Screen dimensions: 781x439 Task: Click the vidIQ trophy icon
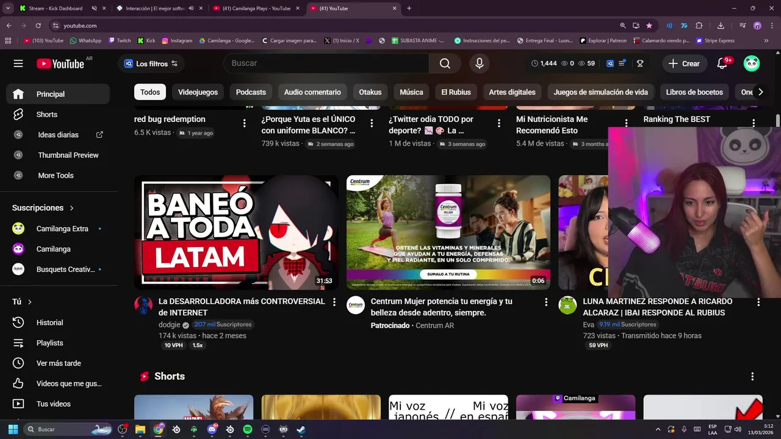[640, 63]
